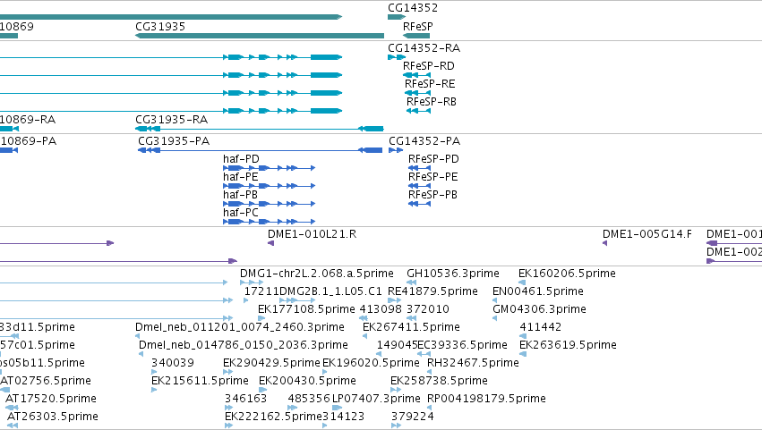This screenshot has height=430, width=762.
Task: Select Dmel_neb_014786_0150_2036.3prime label
Action: click(x=244, y=346)
